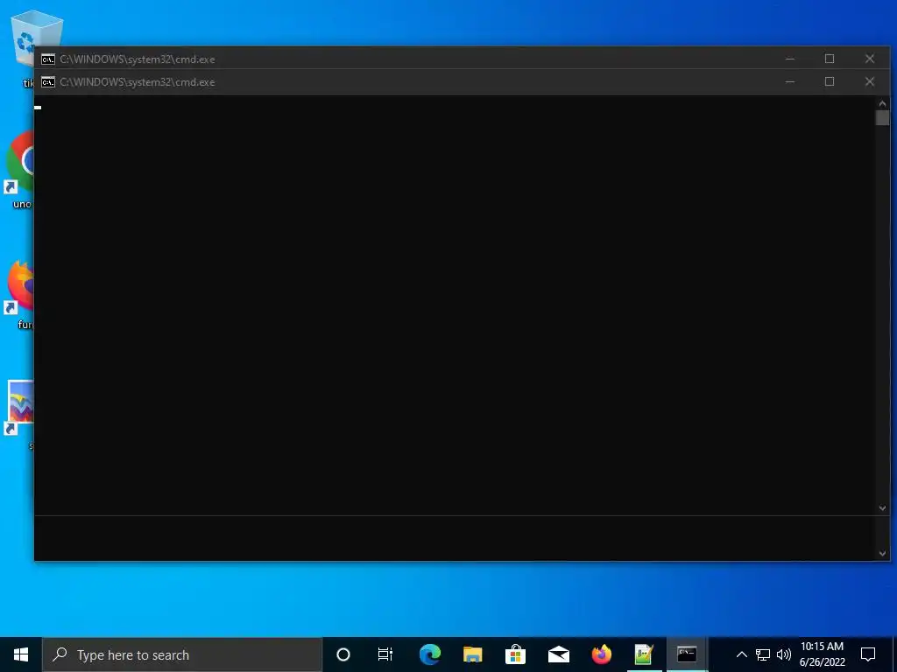Open Cortana from the taskbar
This screenshot has width=897, height=672.
pos(343,654)
